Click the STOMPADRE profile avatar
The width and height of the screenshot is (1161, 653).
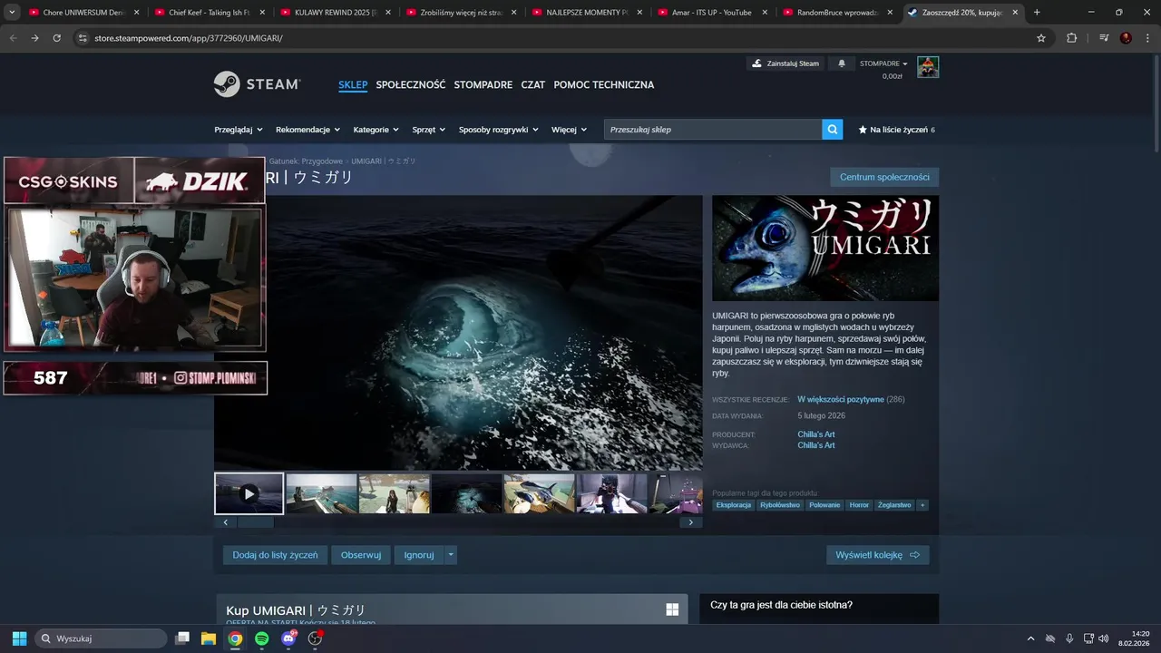(928, 67)
